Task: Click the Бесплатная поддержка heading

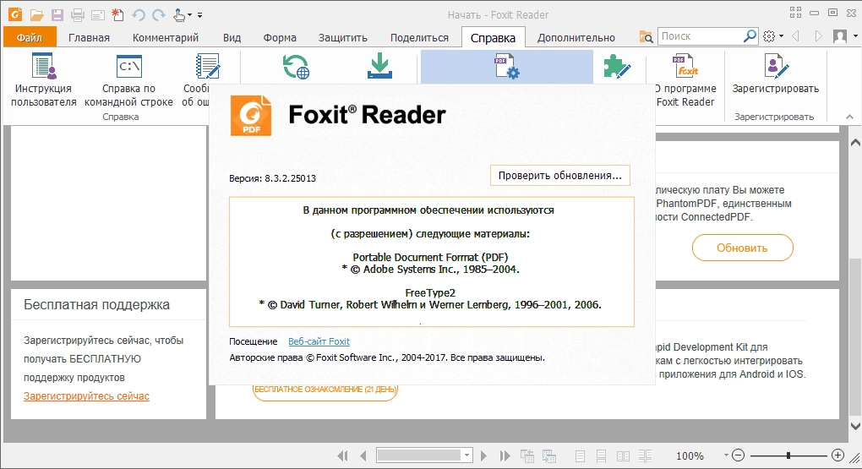Action: point(96,304)
